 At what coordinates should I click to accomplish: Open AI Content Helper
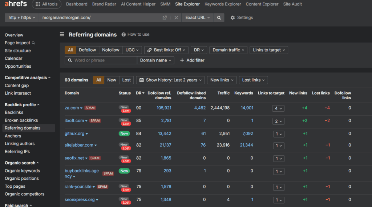[x=138, y=4]
